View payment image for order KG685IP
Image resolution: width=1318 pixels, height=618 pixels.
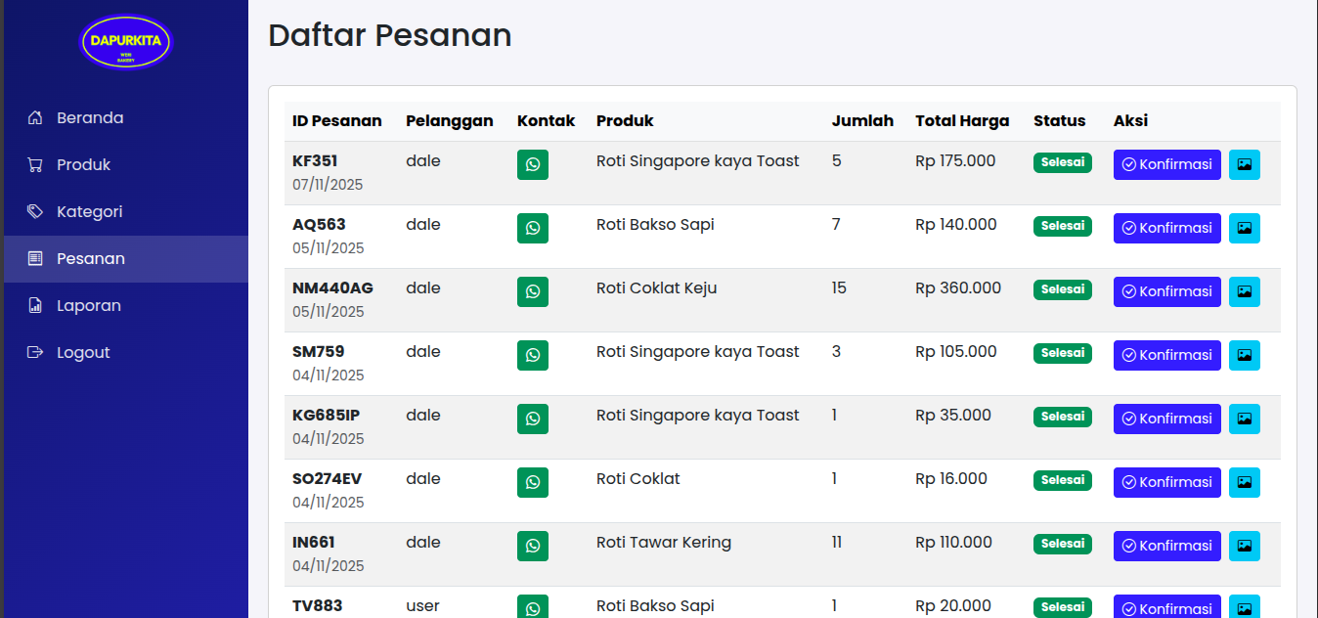coord(1245,419)
